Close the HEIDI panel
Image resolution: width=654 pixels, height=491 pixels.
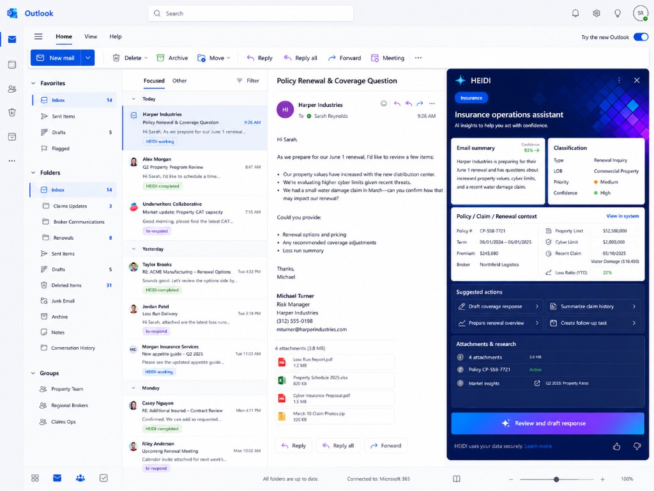(x=637, y=80)
